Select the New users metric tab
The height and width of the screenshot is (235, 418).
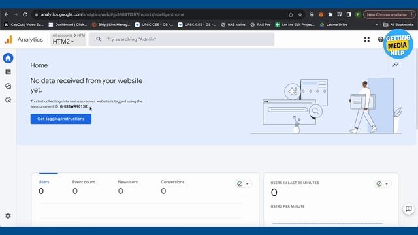128,187
